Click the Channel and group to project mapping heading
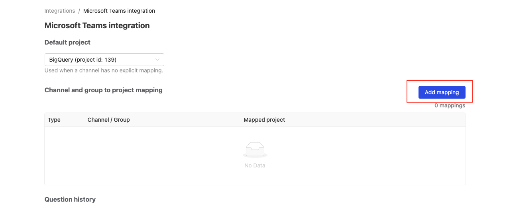 coord(104,90)
